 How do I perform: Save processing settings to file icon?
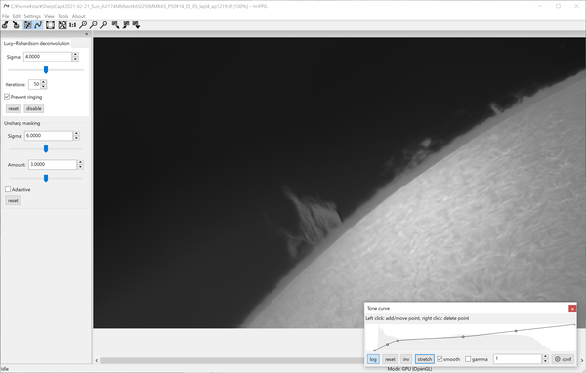[126, 25]
